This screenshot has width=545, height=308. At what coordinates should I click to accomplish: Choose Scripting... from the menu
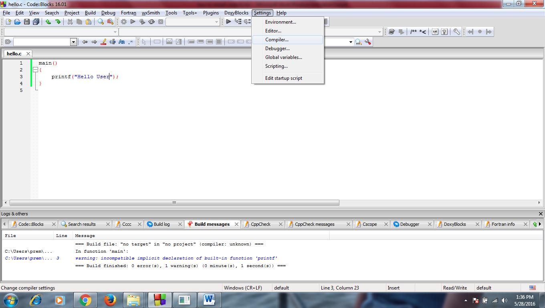tap(288, 66)
